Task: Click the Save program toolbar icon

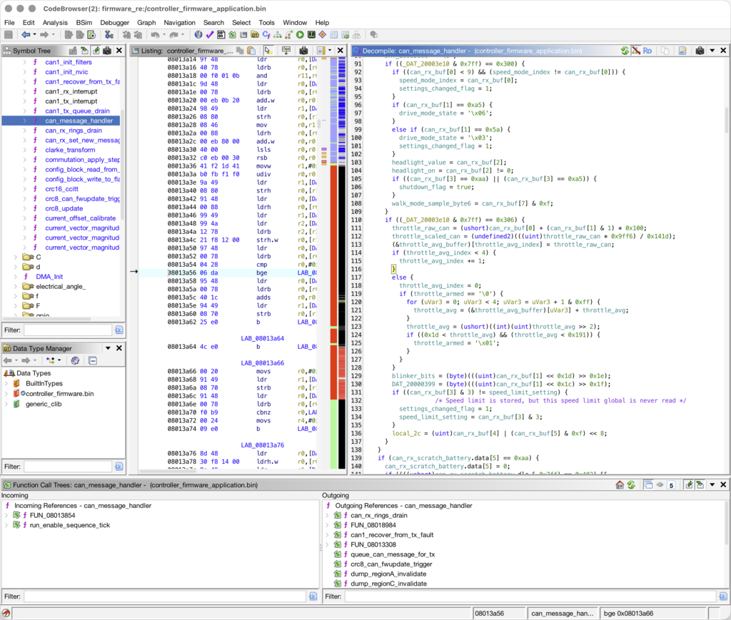Action: pos(9,35)
